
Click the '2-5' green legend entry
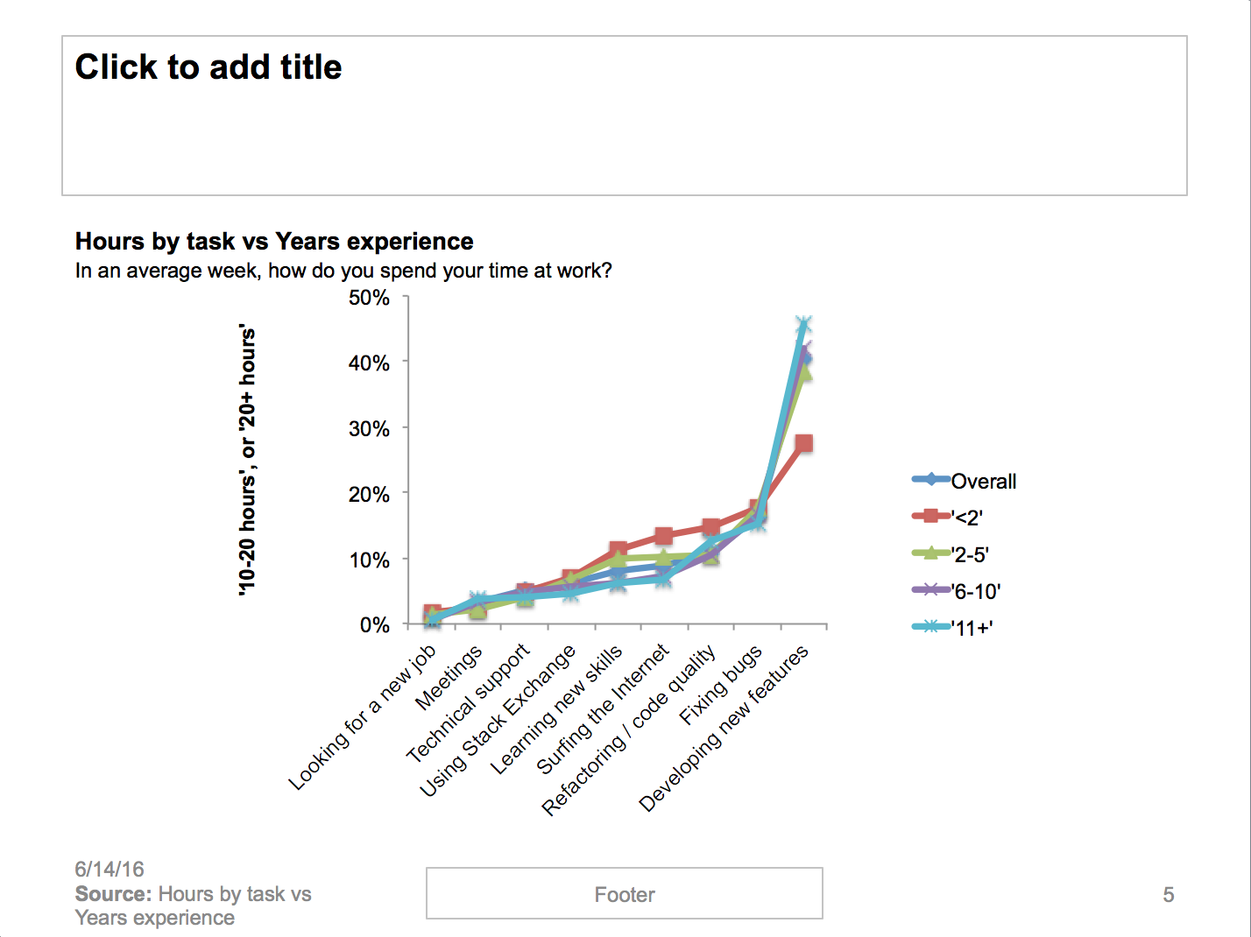tap(970, 555)
